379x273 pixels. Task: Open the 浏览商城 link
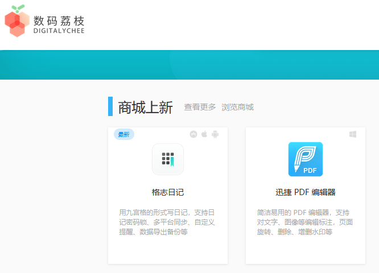237,107
